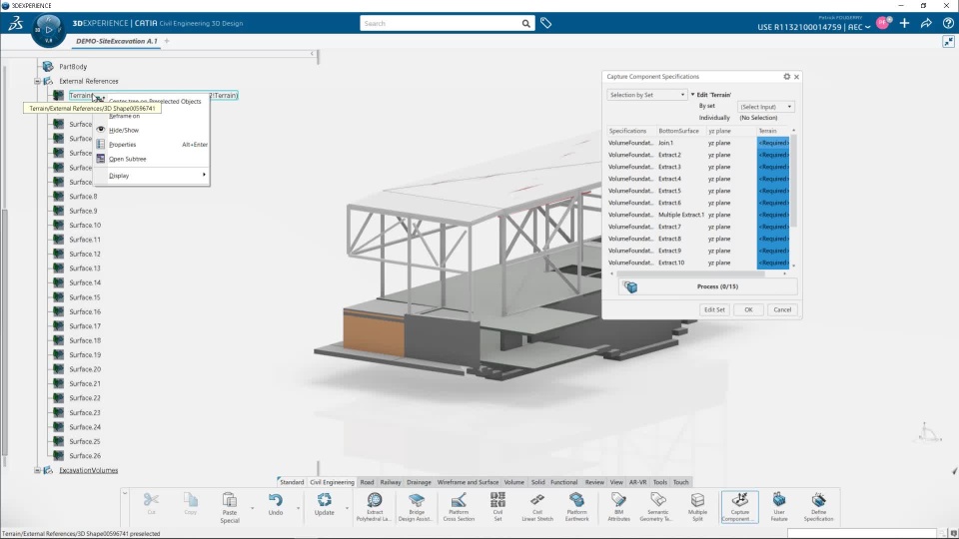Open the Selection by Set dropdown

tap(646, 95)
